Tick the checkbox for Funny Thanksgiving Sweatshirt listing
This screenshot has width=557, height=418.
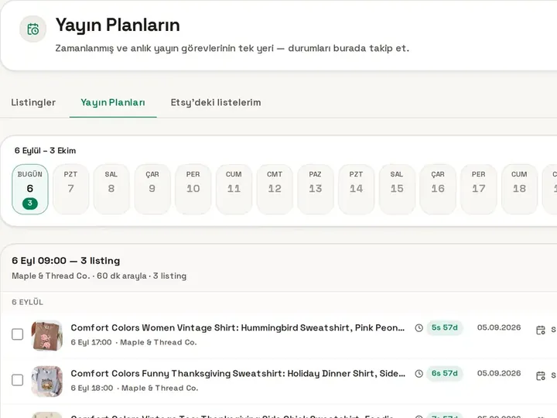click(x=17, y=380)
